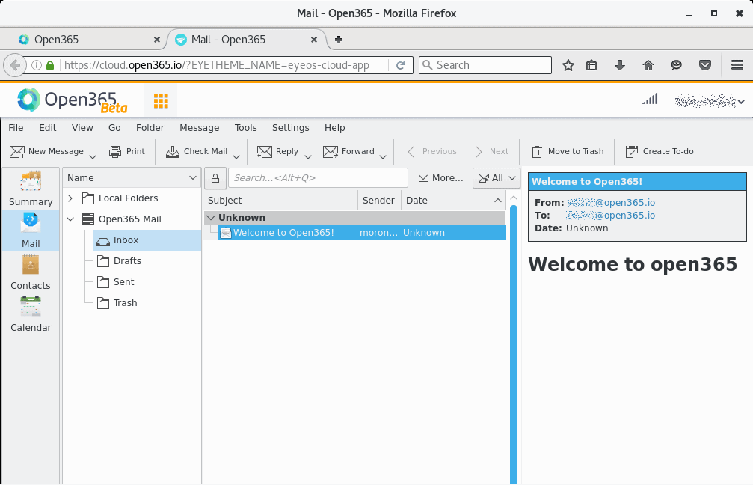Open Contacts from the sidebar
Screen dimensions: 753x485
(31, 272)
